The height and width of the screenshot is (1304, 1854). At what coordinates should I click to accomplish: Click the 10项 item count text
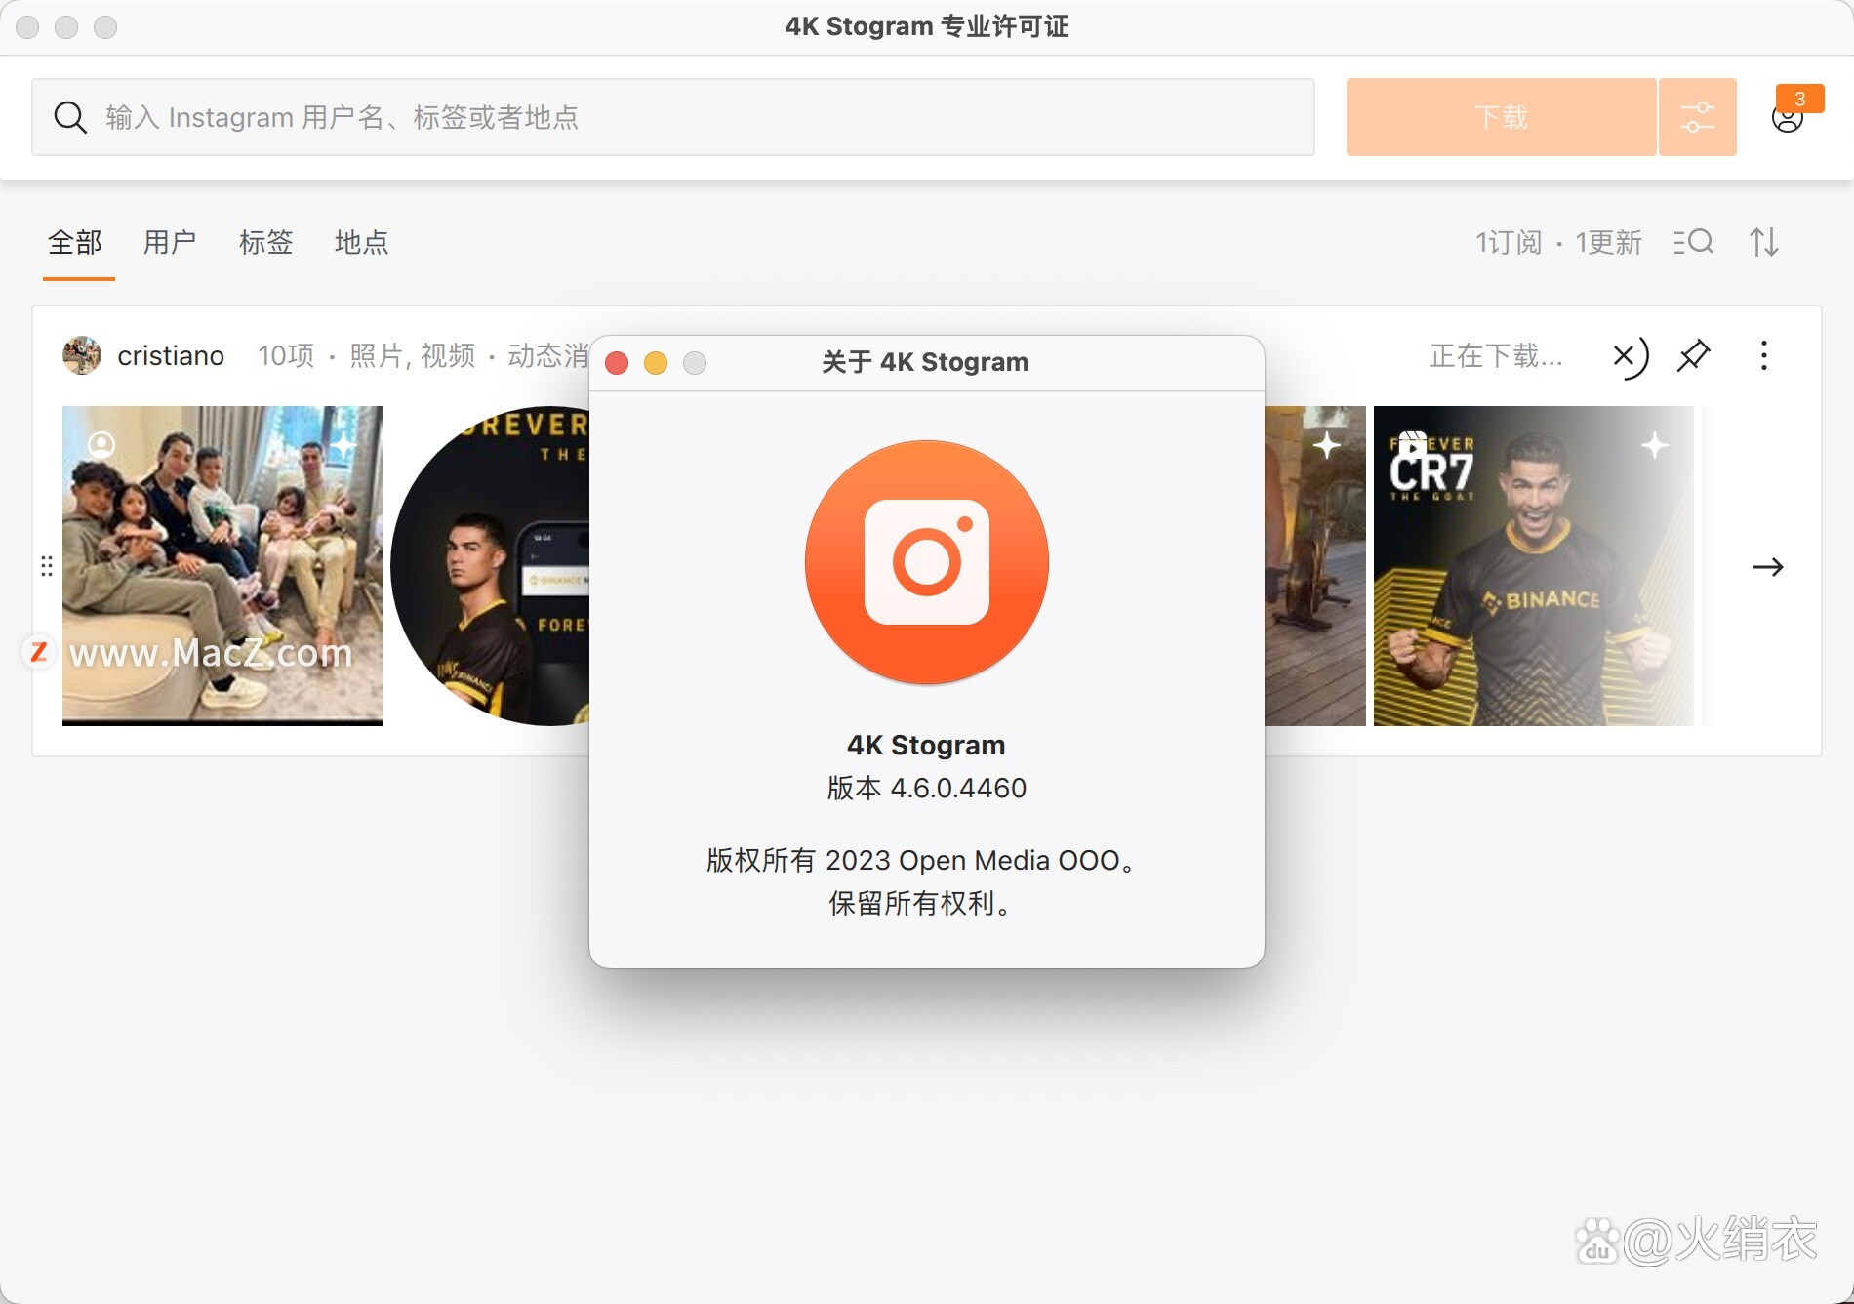(x=286, y=355)
